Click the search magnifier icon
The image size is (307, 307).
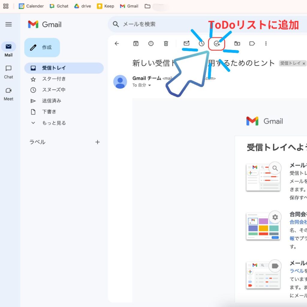pyautogui.click(x=116, y=24)
